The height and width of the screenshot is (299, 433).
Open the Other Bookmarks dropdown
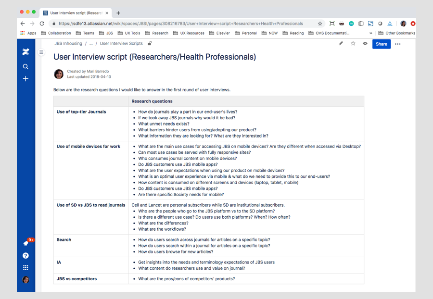click(400, 33)
